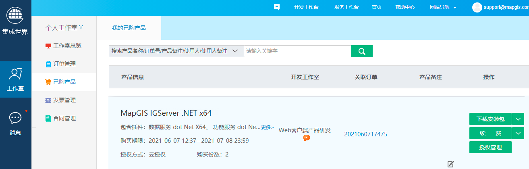Image resolution: width=529 pixels, height=169 pixels.
Task: Expand the 续费 dropdown arrow
Action: [x=518, y=133]
